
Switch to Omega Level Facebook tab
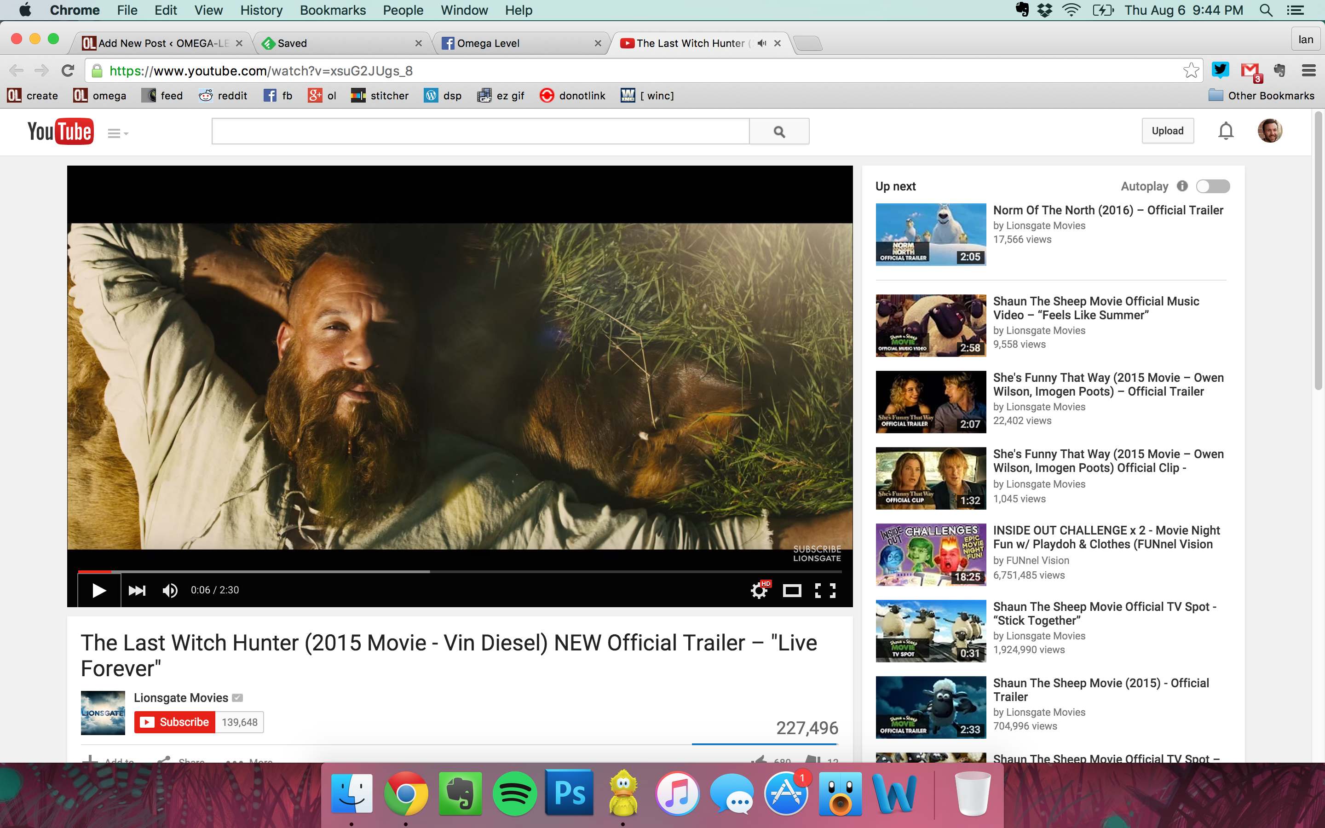coord(521,43)
